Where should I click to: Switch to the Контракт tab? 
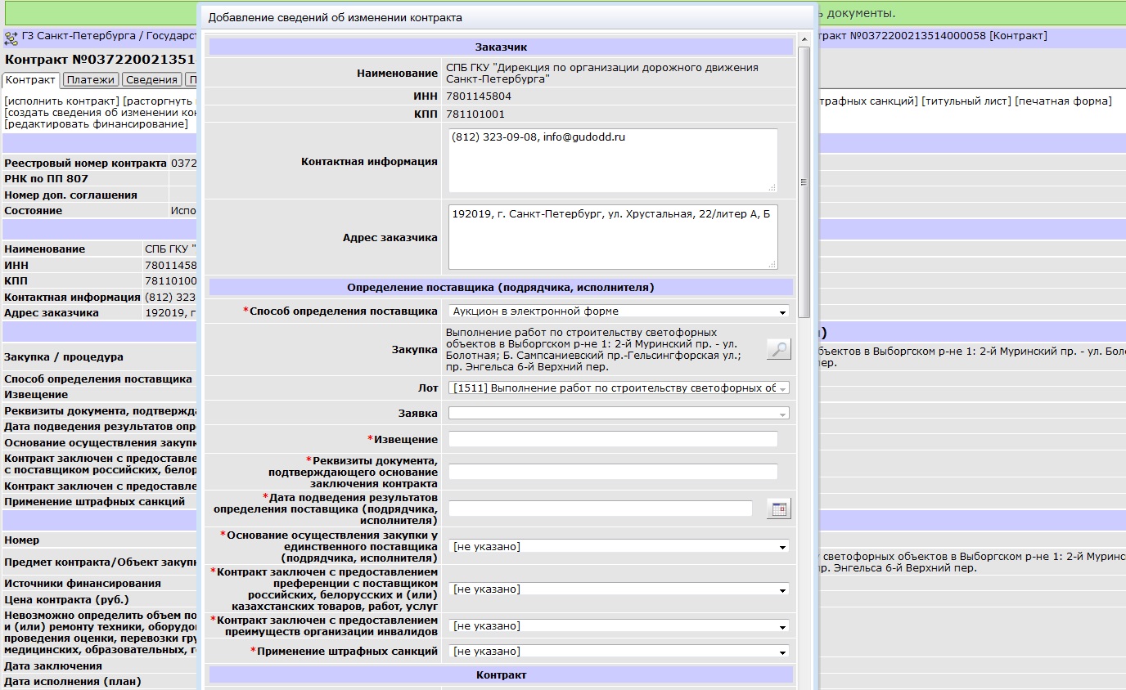[x=30, y=79]
